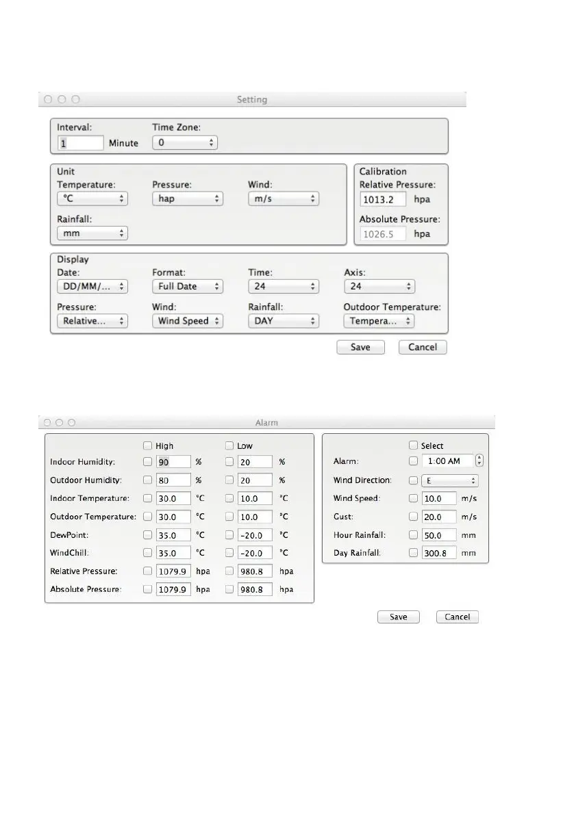
Task: Enable Absolute Pressure high alarm checkbox
Action: pyautogui.click(x=148, y=589)
